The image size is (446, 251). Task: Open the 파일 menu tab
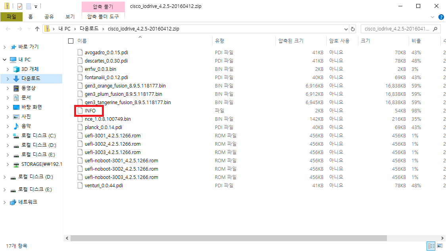[x=11, y=17]
